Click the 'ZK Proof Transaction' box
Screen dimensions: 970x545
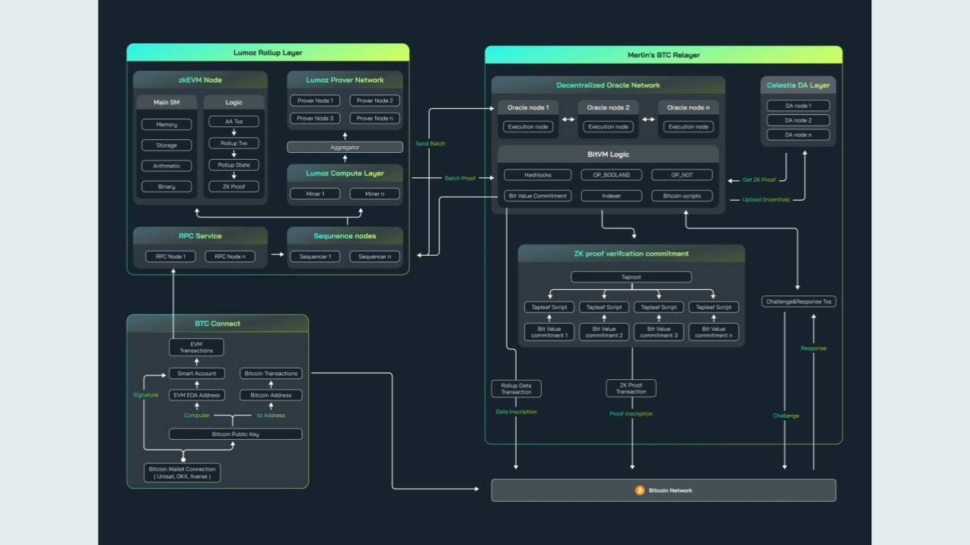click(x=631, y=388)
